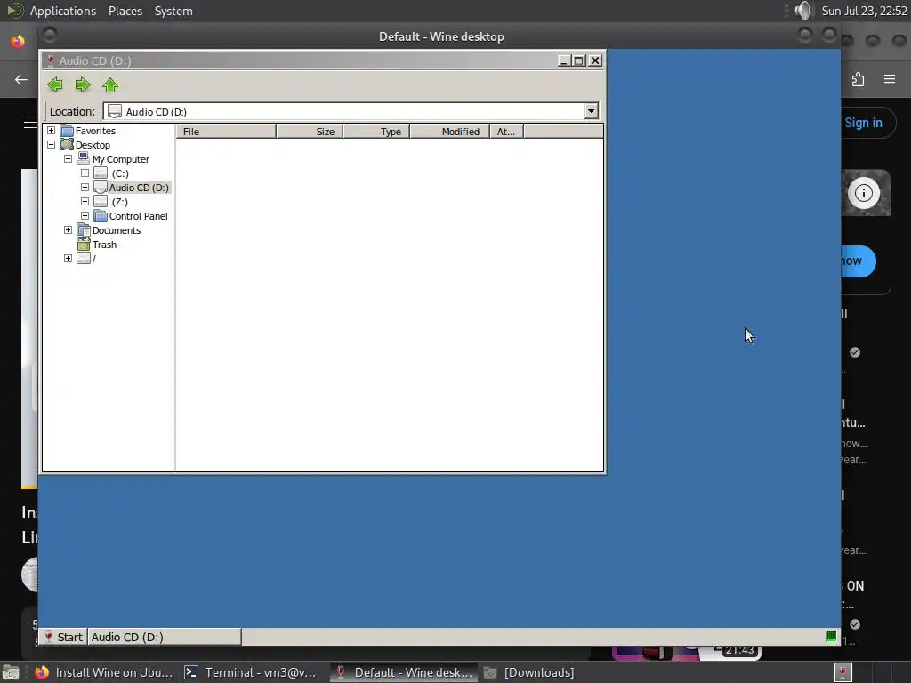
Task: Expand the (Z:) drive node
Action: pos(85,202)
